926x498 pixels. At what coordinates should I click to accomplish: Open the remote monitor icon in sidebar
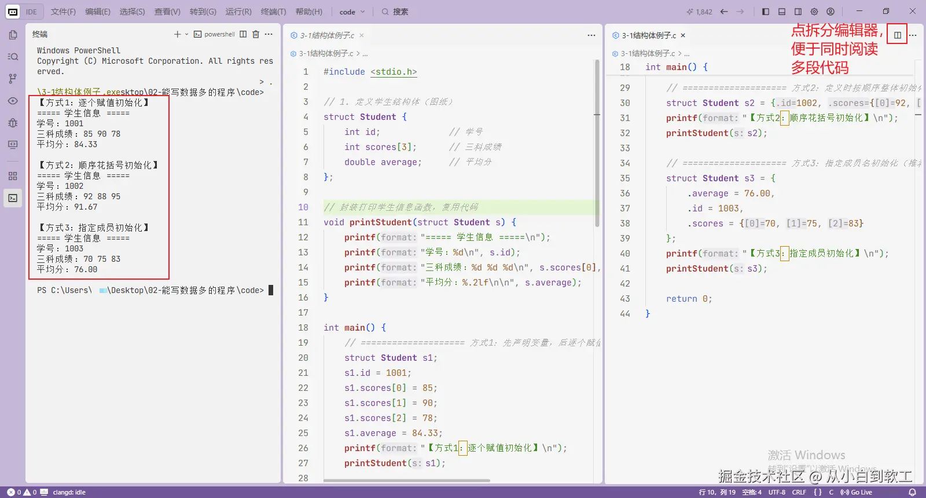13,145
